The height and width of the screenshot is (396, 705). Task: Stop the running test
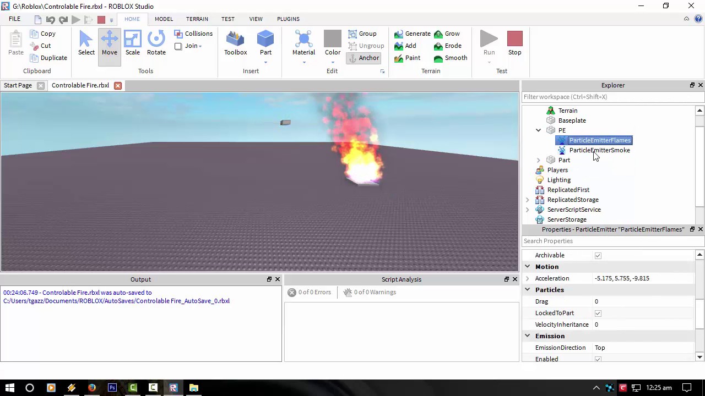514,44
